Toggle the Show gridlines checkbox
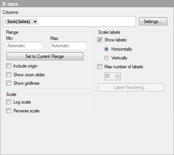The height and width of the screenshot is (155, 174). (8, 83)
